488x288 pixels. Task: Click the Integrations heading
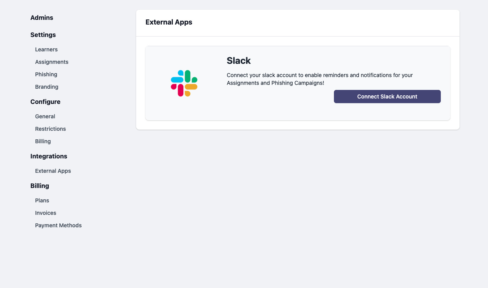pyautogui.click(x=49, y=156)
